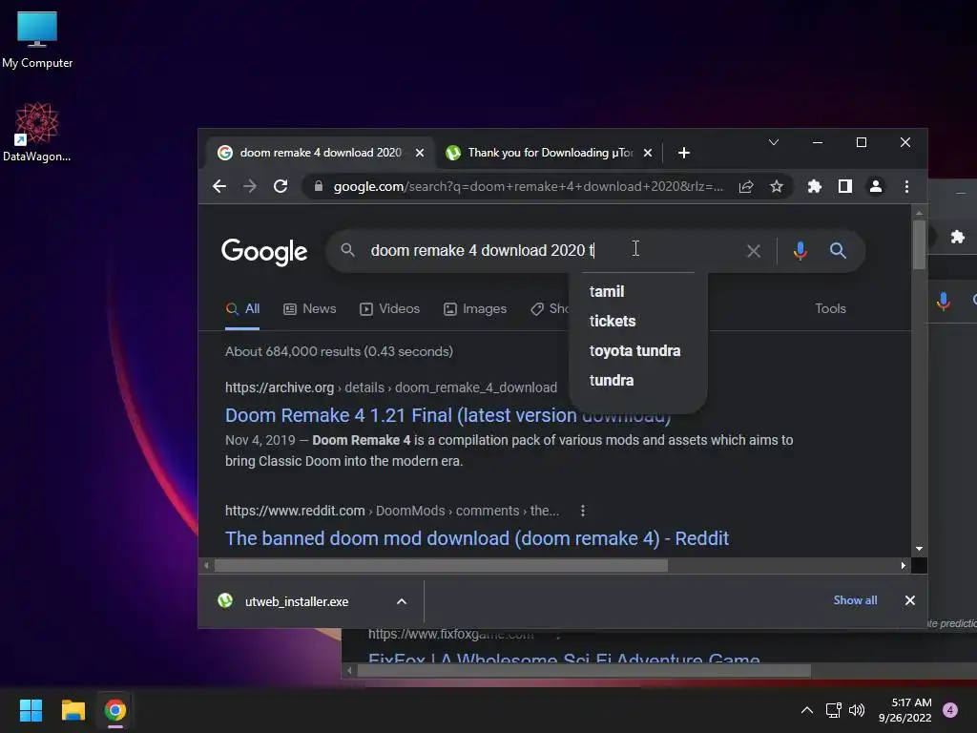Open a new browser tab
This screenshot has height=733, width=977.
click(683, 153)
